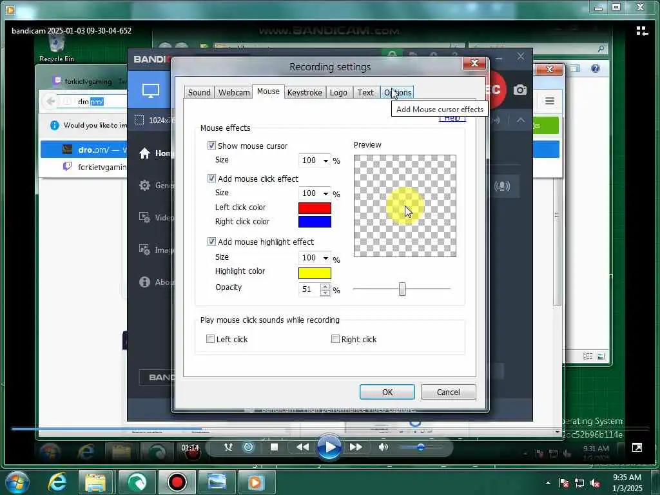Select Bandicam screen recording mode monitor icon
This screenshot has height=495, width=660.
151,90
